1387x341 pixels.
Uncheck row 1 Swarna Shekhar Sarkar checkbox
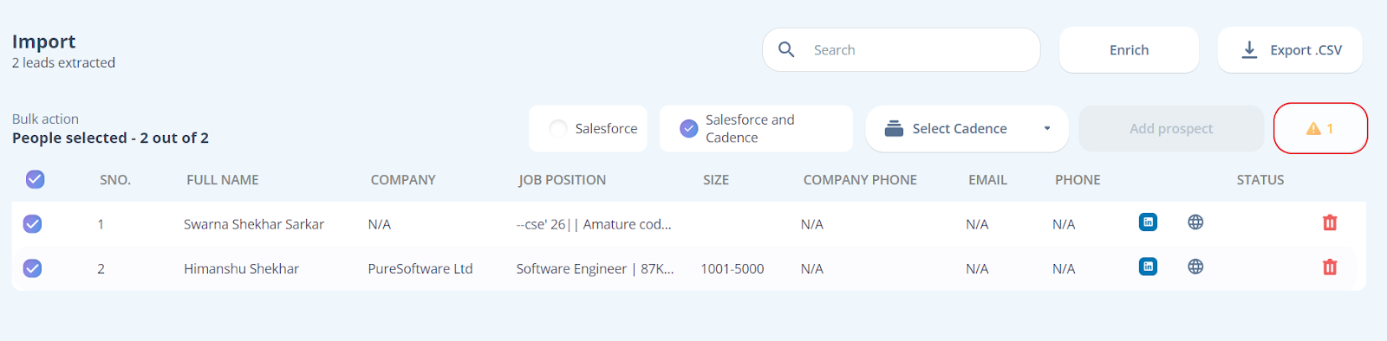[x=32, y=224]
